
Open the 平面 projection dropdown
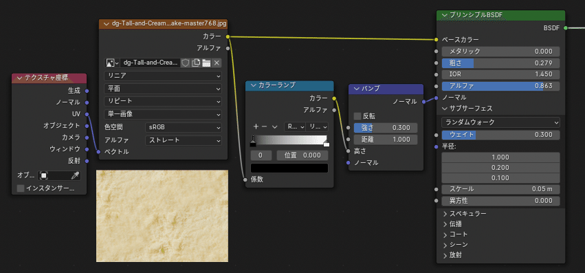pyautogui.click(x=163, y=89)
